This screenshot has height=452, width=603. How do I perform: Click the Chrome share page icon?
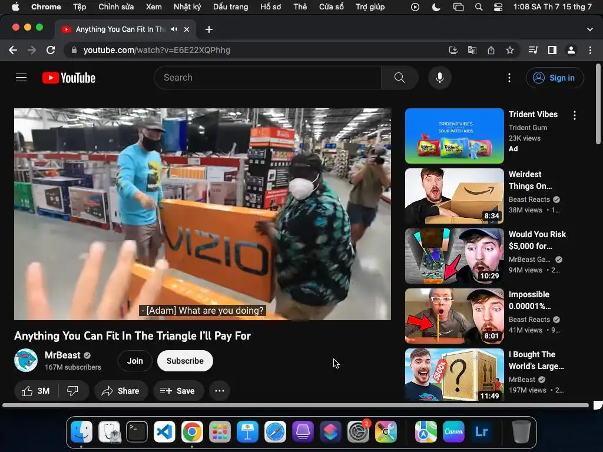click(491, 51)
